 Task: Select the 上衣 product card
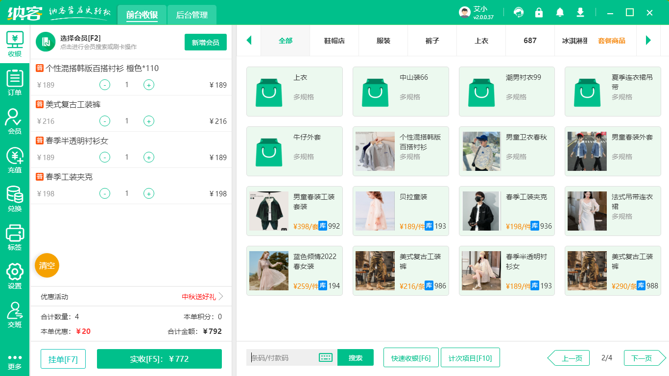coord(294,92)
